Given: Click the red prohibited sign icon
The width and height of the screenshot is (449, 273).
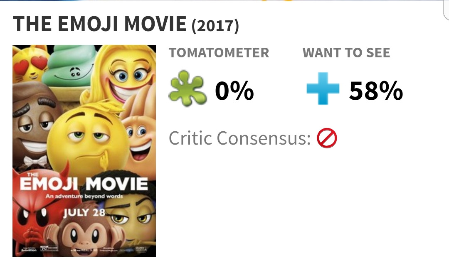Looking at the screenshot, I should (327, 138).
